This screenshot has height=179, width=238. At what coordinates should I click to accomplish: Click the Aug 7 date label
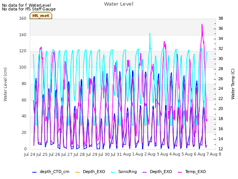[x=203, y=154]
